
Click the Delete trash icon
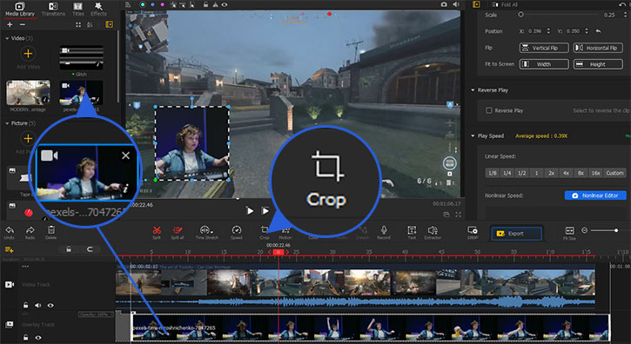(51, 230)
